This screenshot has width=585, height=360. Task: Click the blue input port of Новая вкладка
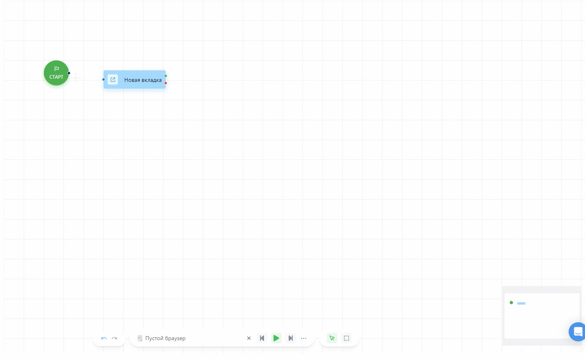pyautogui.click(x=104, y=79)
